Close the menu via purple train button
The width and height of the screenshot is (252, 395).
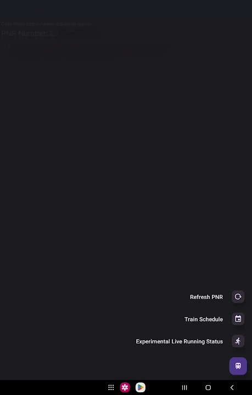(x=238, y=366)
